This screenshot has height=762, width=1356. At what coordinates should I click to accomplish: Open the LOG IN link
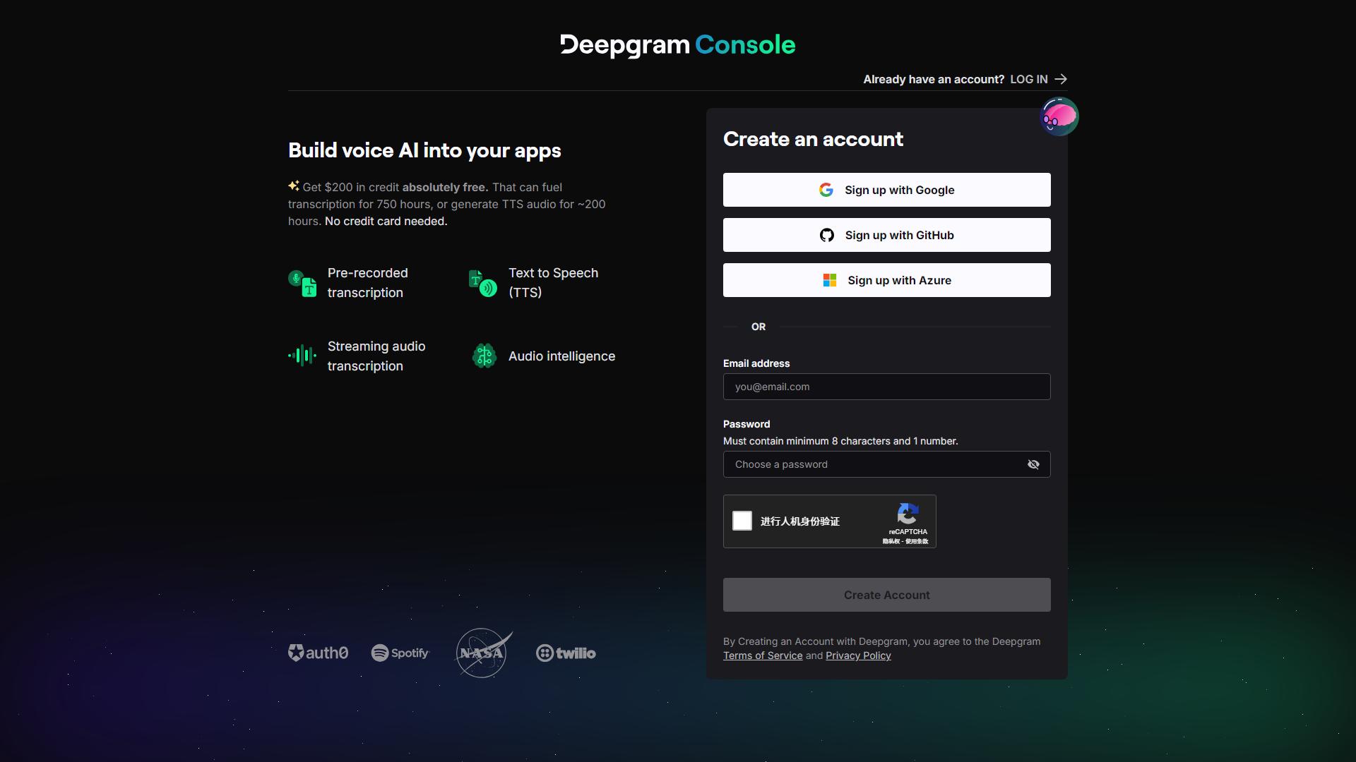1028,79
